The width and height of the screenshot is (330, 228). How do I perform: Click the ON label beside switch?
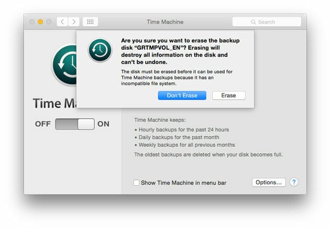[x=103, y=124]
